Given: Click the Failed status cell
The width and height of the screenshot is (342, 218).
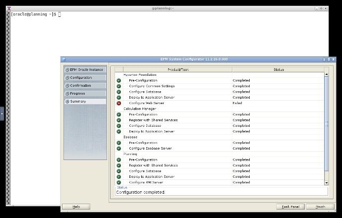Looking at the screenshot, I should 279,103.
